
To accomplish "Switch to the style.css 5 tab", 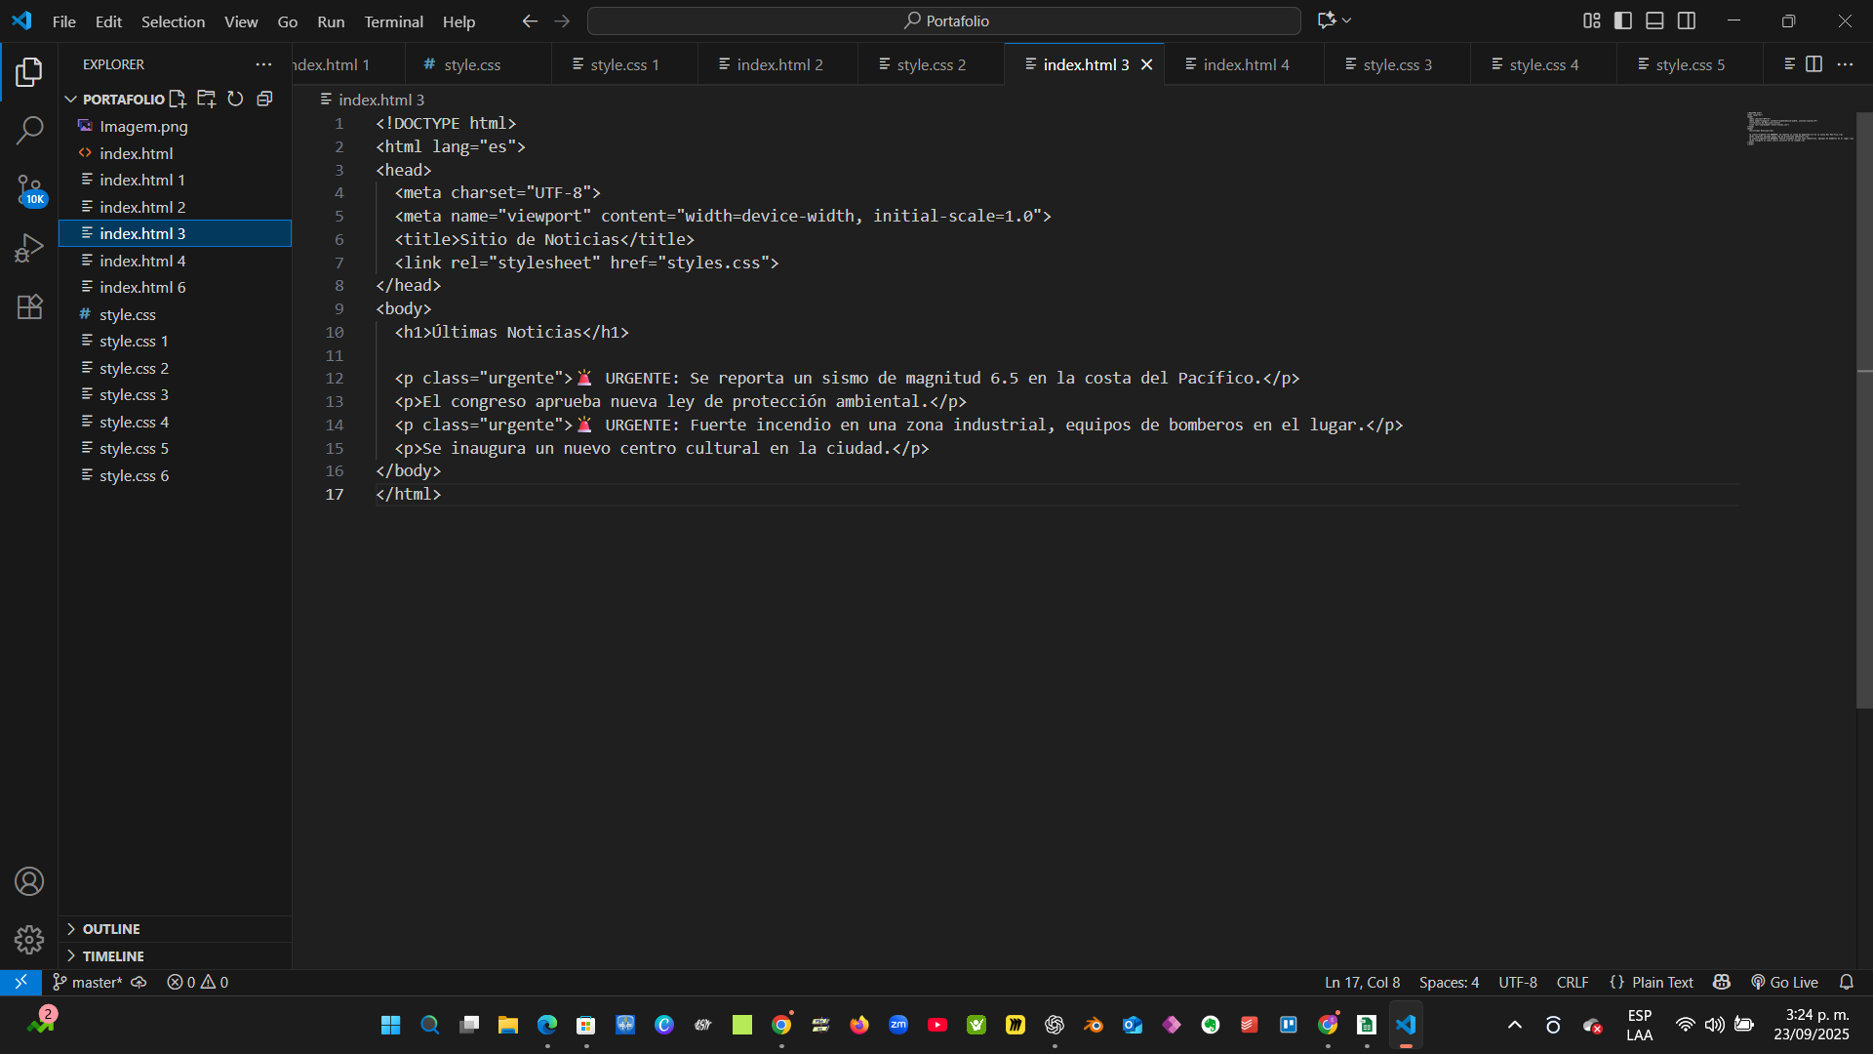I will 1690,64.
